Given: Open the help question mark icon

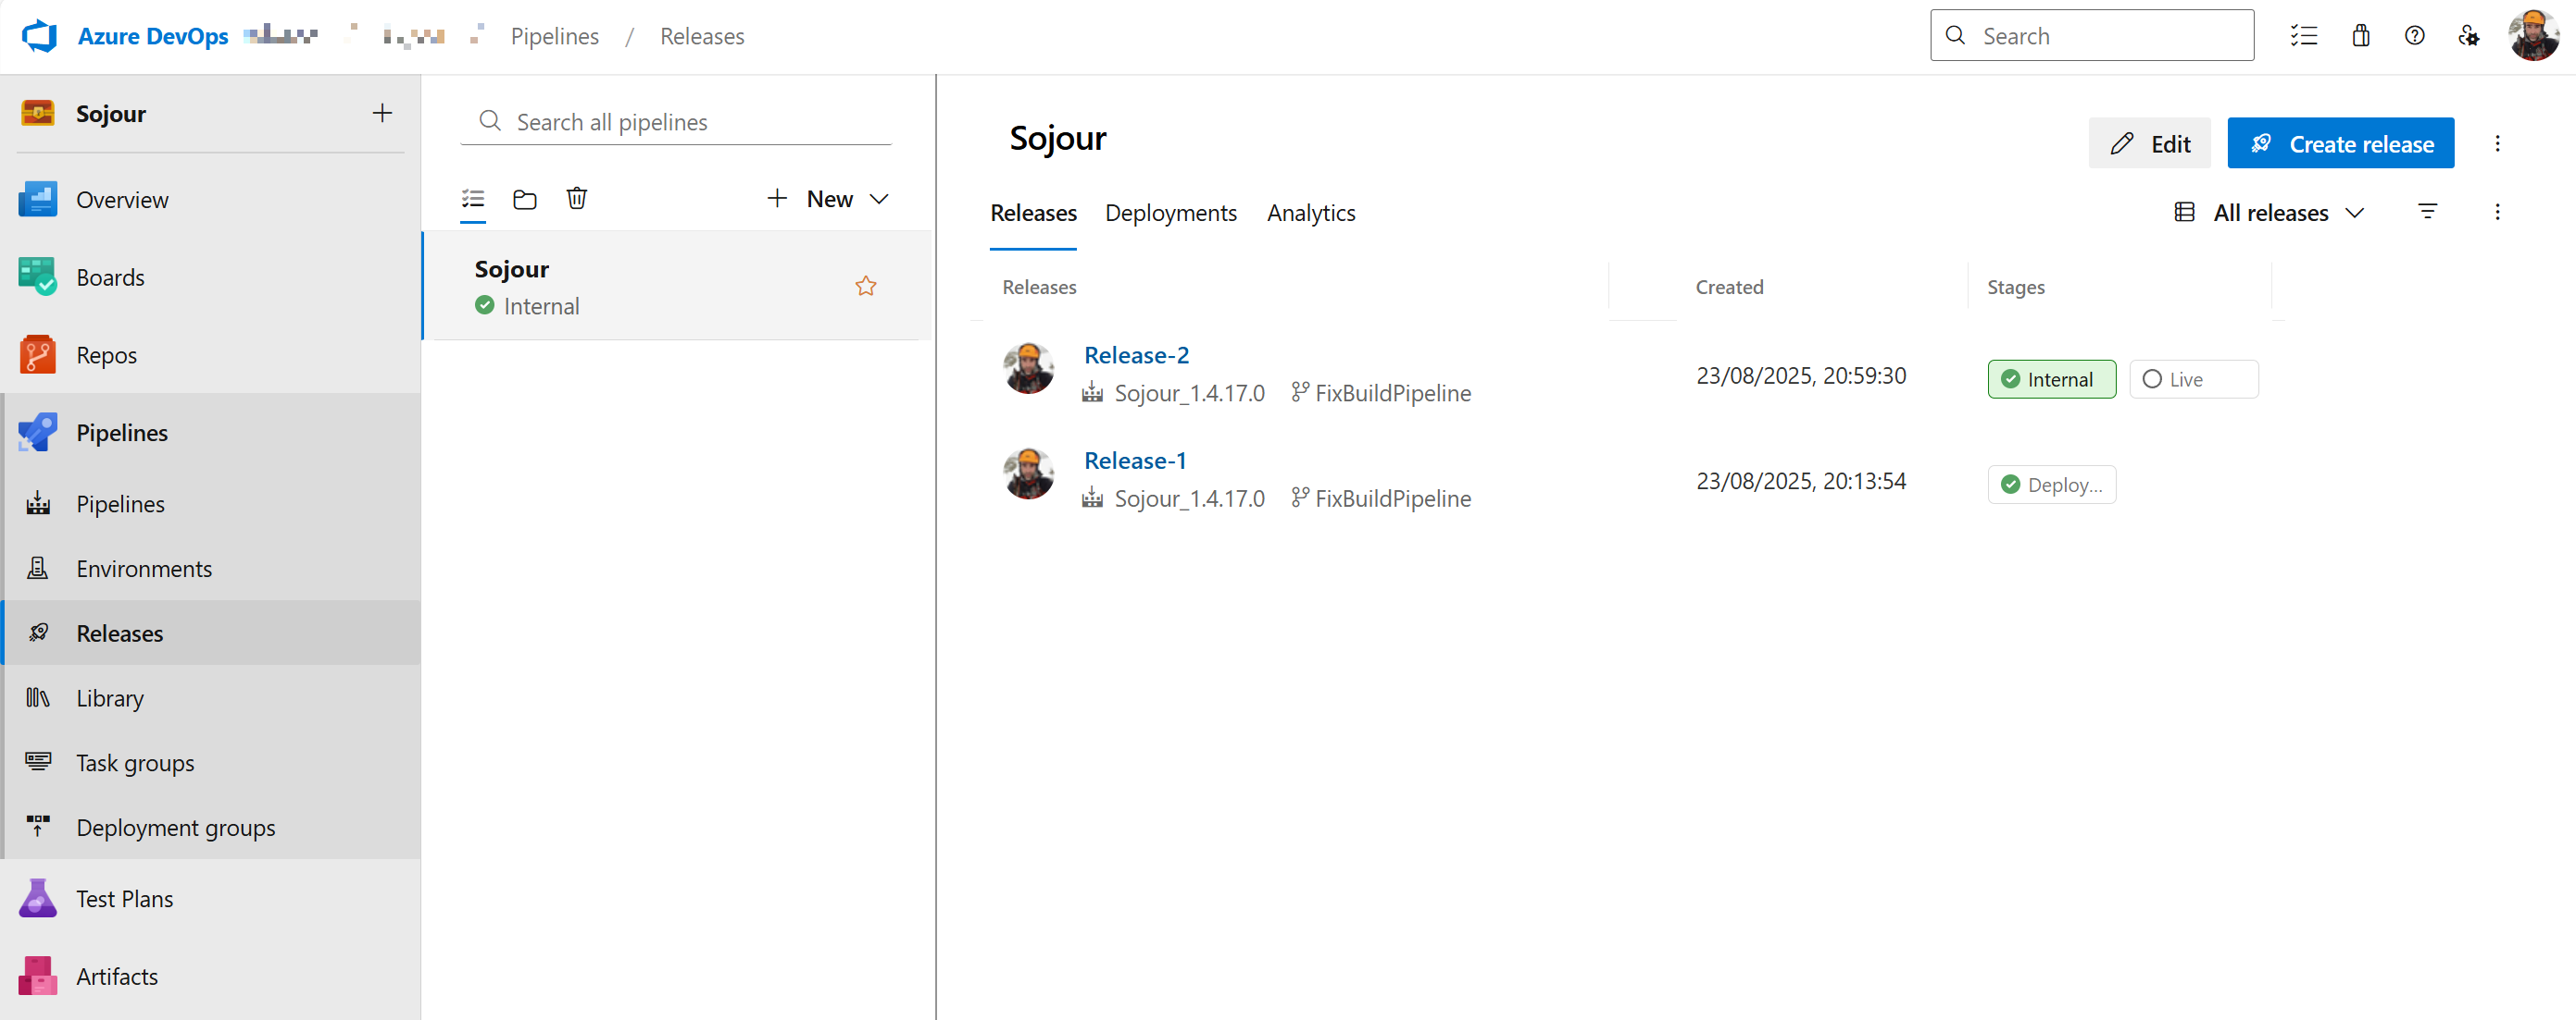Looking at the screenshot, I should (2414, 36).
